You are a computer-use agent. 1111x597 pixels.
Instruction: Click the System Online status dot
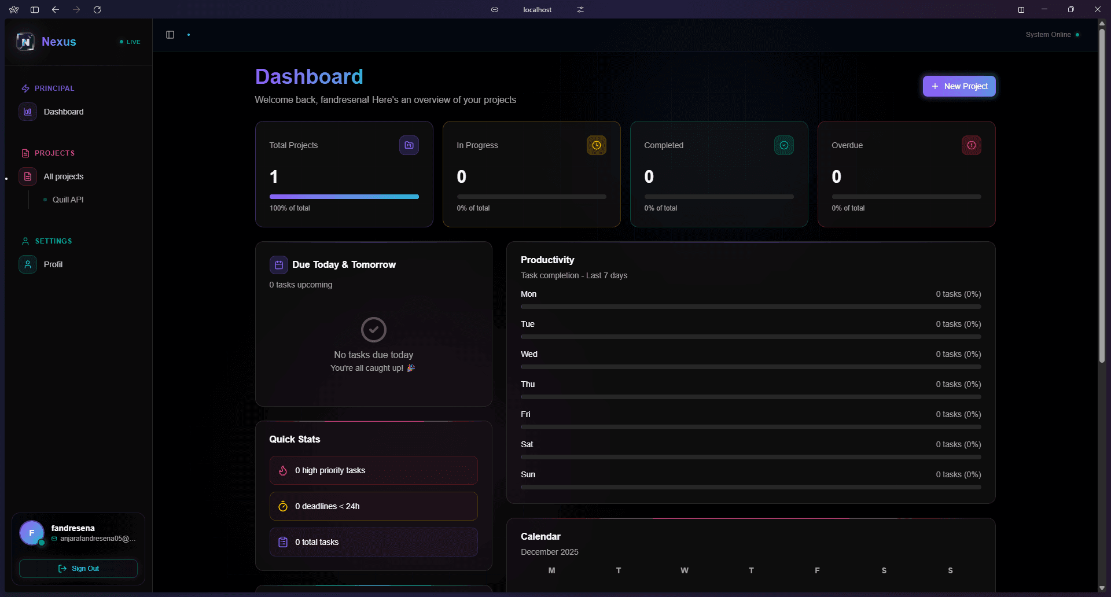pyautogui.click(x=1077, y=35)
